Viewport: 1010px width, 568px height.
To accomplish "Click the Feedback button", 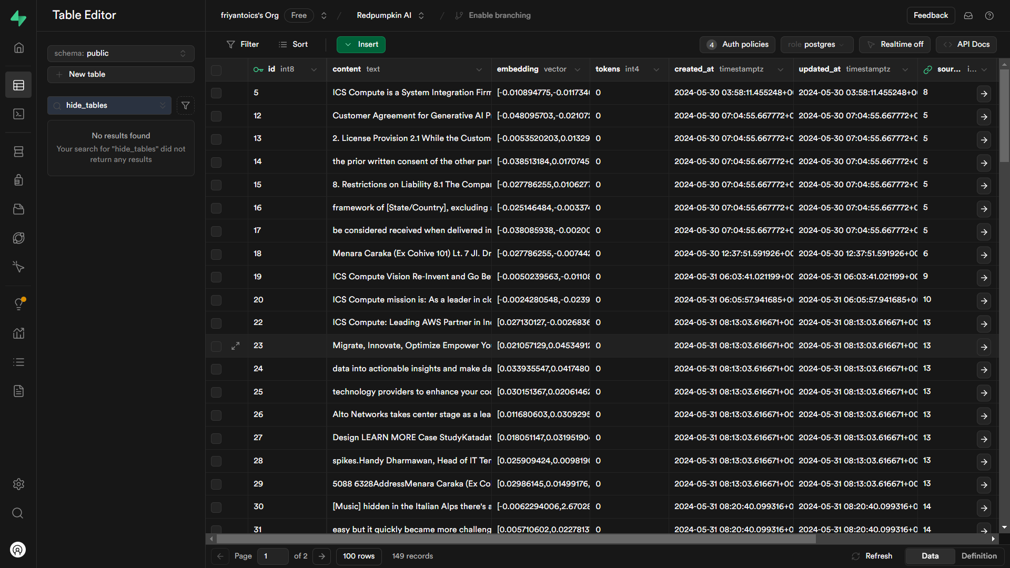I will [931, 16].
